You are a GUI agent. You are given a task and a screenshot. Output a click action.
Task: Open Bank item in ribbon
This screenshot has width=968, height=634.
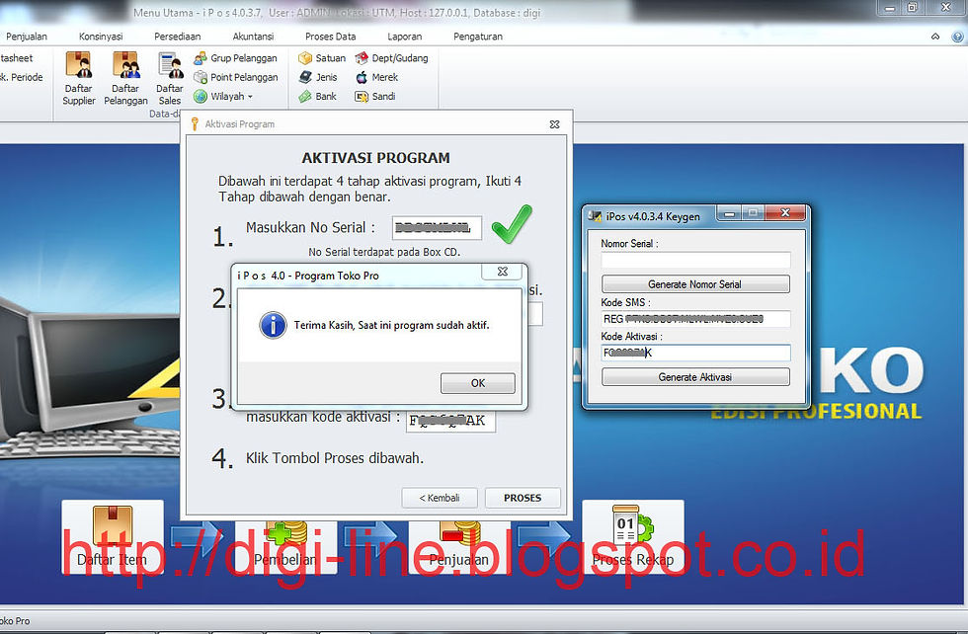coord(318,97)
